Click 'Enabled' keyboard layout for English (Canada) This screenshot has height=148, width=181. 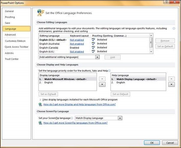pos(74,48)
